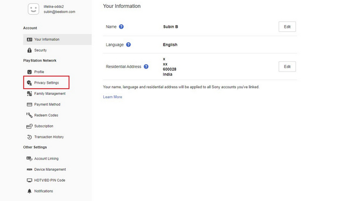Click the smiley avatar icon
This screenshot has width=357, height=201.
point(33,9)
